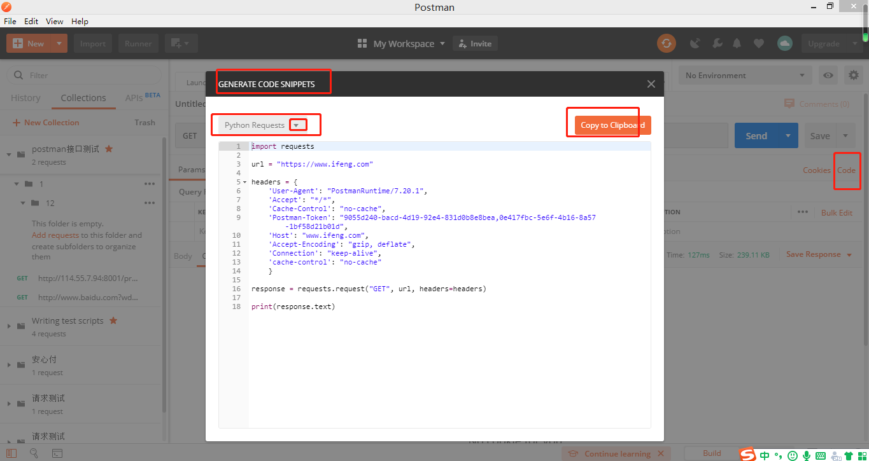The height and width of the screenshot is (461, 869).
Task: Click the Build mode toggle in status bar
Action: [x=712, y=453]
